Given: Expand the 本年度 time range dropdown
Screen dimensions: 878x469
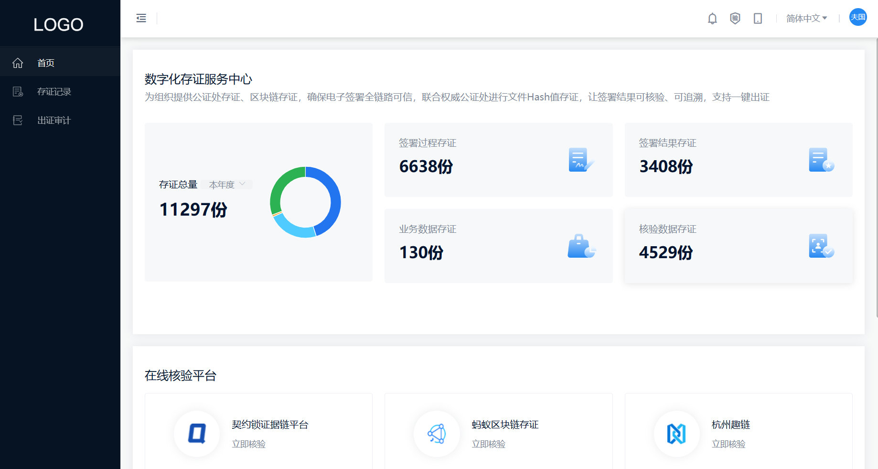Looking at the screenshot, I should (x=227, y=184).
